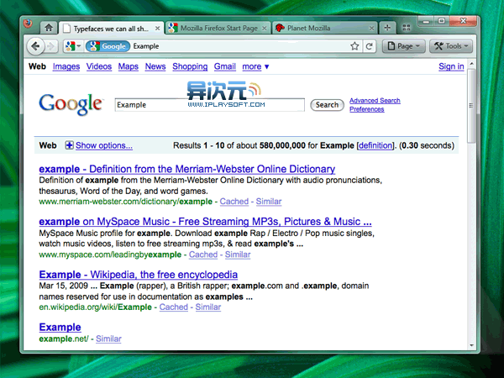Screen dimensions: 504x378
Task: Open Google Videos link
Action: click(99, 66)
